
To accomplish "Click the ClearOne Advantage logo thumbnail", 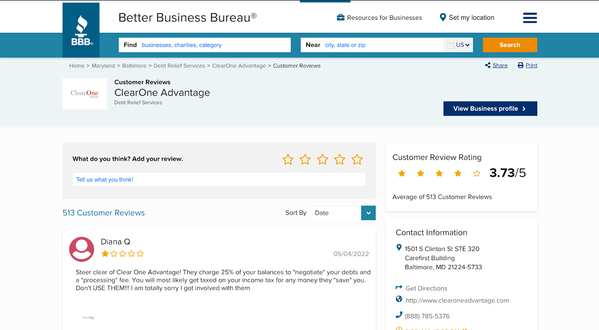I will (x=85, y=94).
